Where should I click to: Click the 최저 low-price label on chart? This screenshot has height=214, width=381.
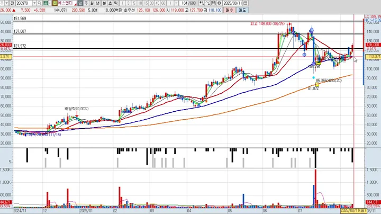[x=45, y=135]
